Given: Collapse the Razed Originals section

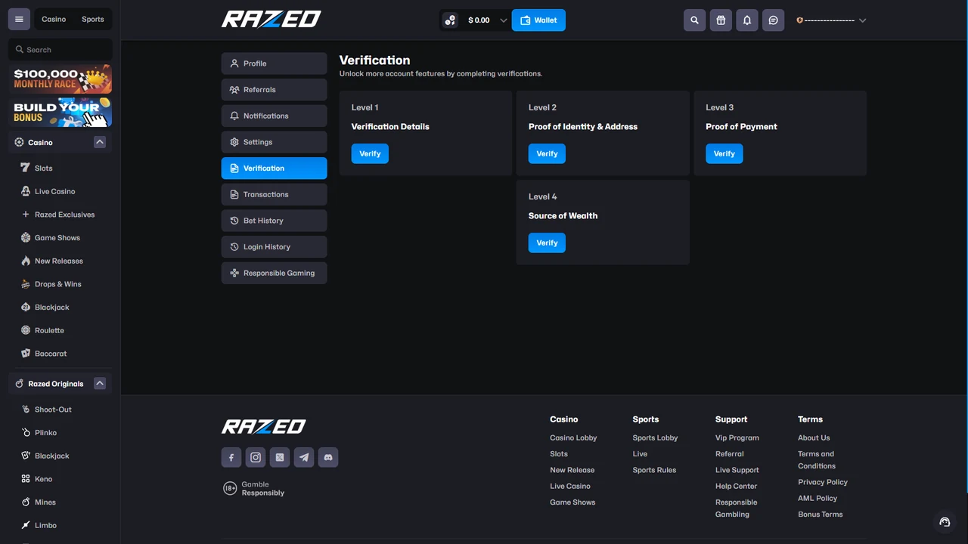Looking at the screenshot, I should [x=99, y=384].
